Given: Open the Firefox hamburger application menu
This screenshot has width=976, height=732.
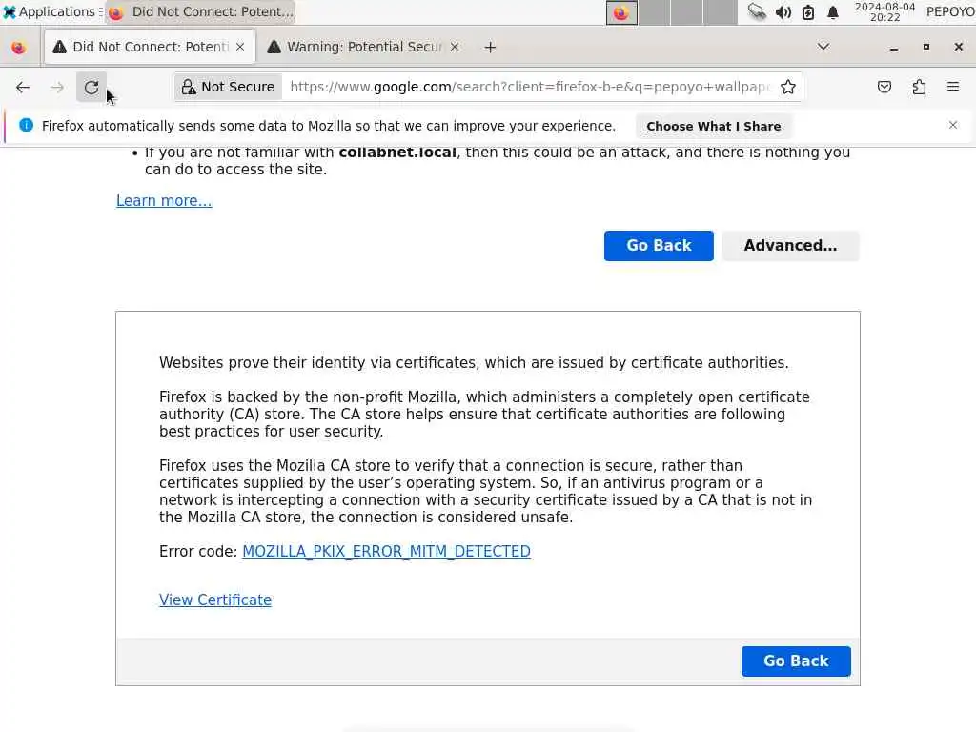Looking at the screenshot, I should click(x=953, y=87).
